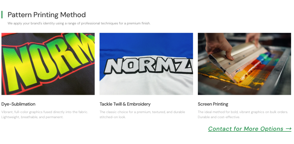Click the Pattern Printing Method heading

pos(47,15)
